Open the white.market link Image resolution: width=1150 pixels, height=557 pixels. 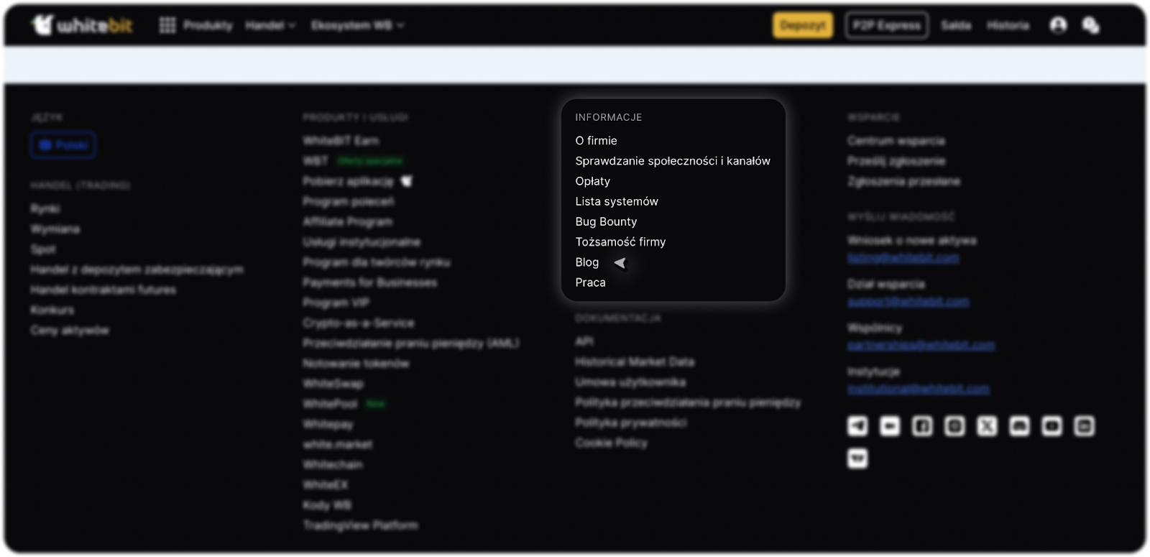pyautogui.click(x=337, y=444)
